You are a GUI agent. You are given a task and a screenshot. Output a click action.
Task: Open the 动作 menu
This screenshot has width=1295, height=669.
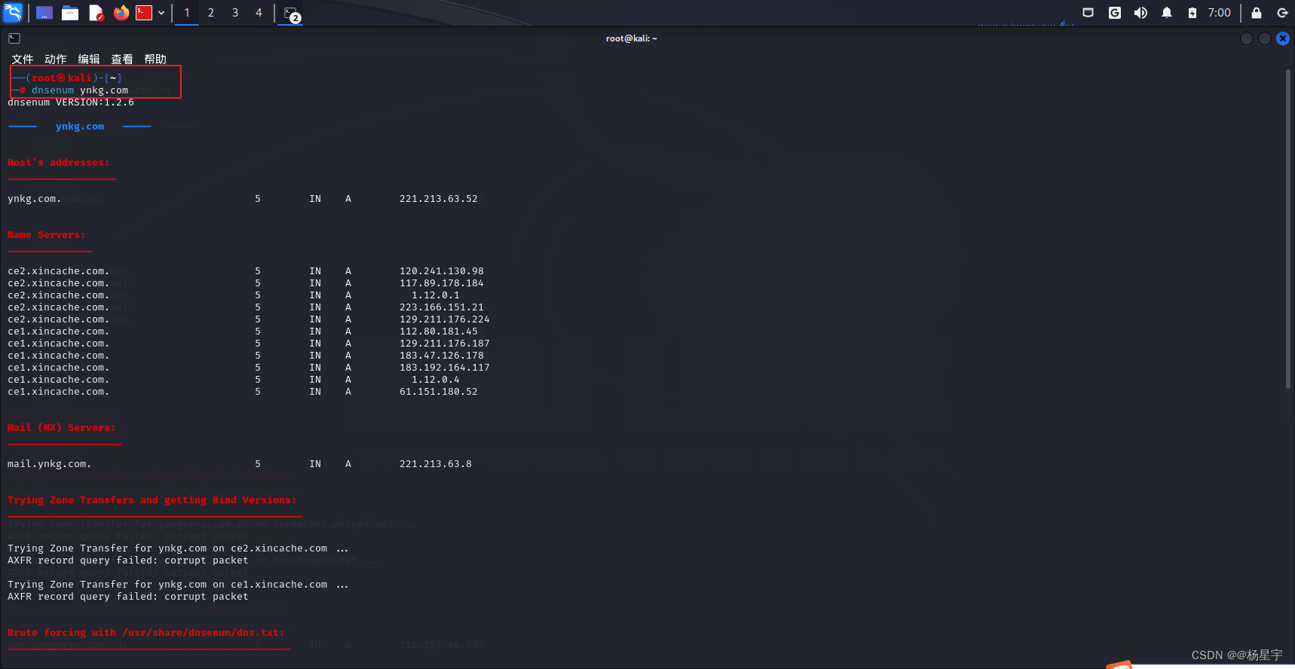pos(56,59)
